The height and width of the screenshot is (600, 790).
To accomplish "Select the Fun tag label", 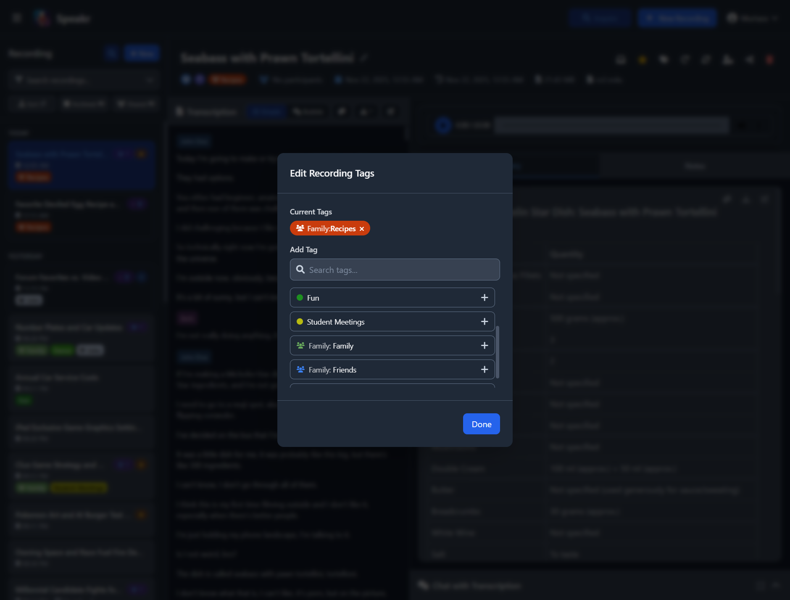I will coord(313,298).
